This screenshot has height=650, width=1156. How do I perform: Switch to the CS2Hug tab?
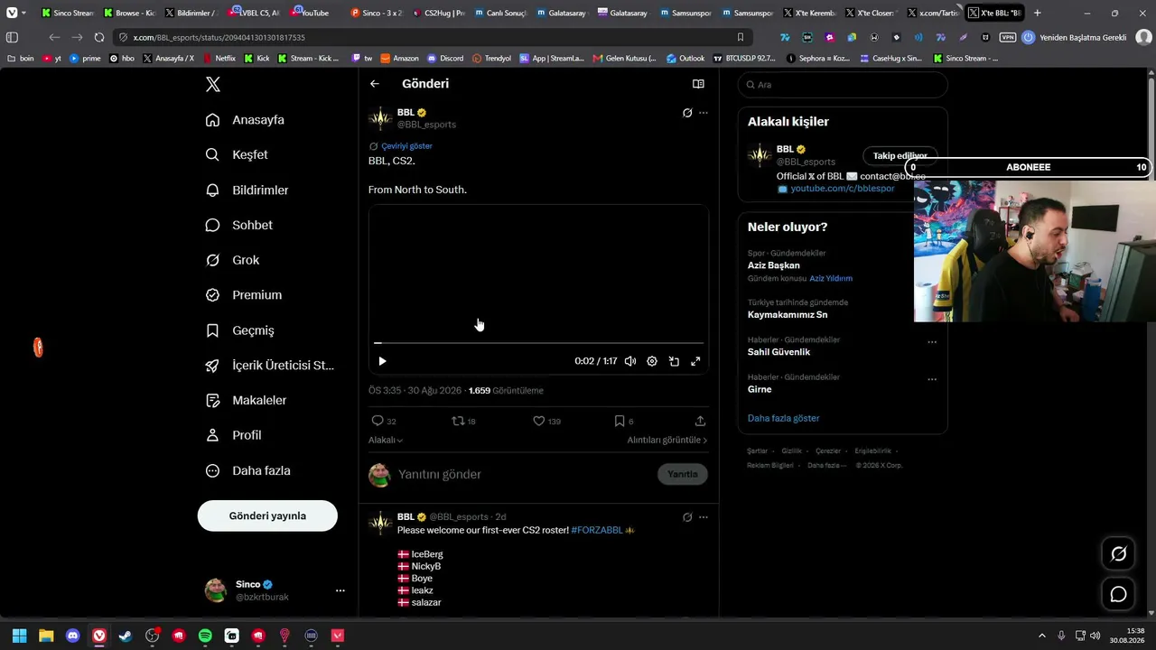point(440,13)
